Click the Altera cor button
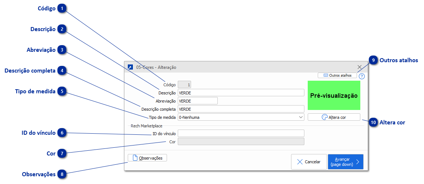The height and width of the screenshot is (184, 424). click(x=334, y=117)
